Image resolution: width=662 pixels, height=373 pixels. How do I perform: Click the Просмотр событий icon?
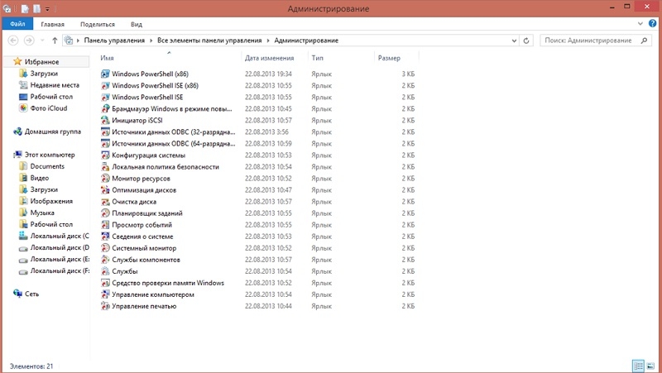point(105,225)
